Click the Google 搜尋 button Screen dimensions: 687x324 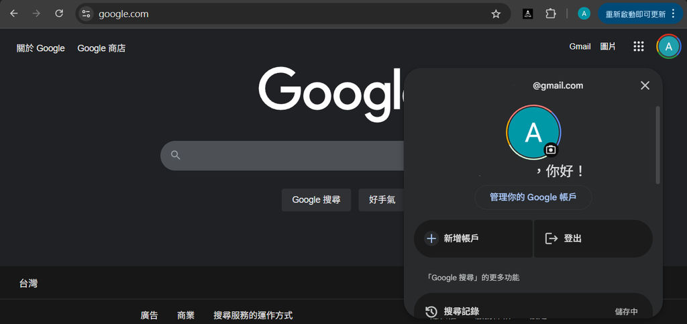click(317, 200)
